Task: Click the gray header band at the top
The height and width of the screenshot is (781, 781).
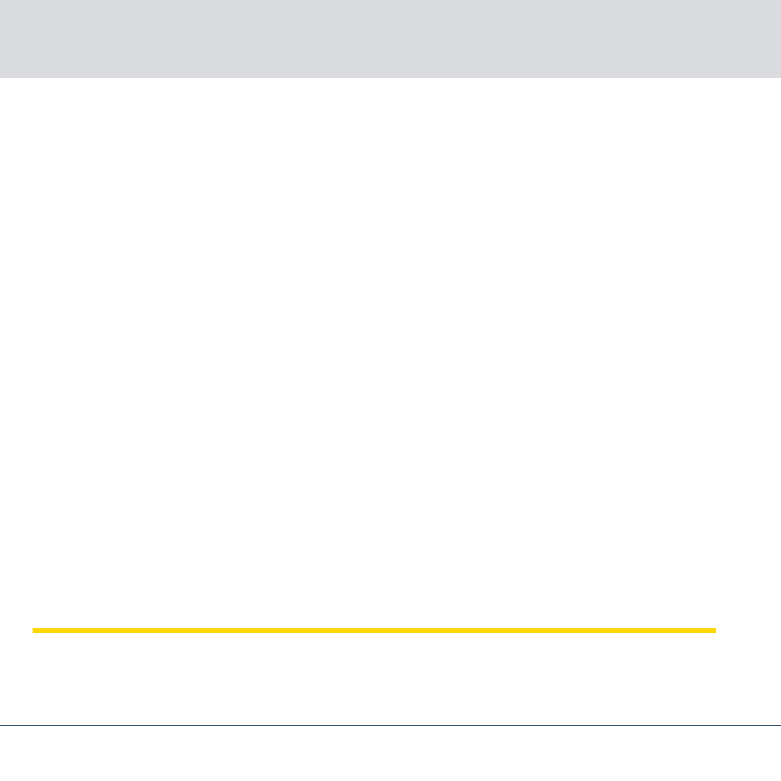Action: (390, 39)
